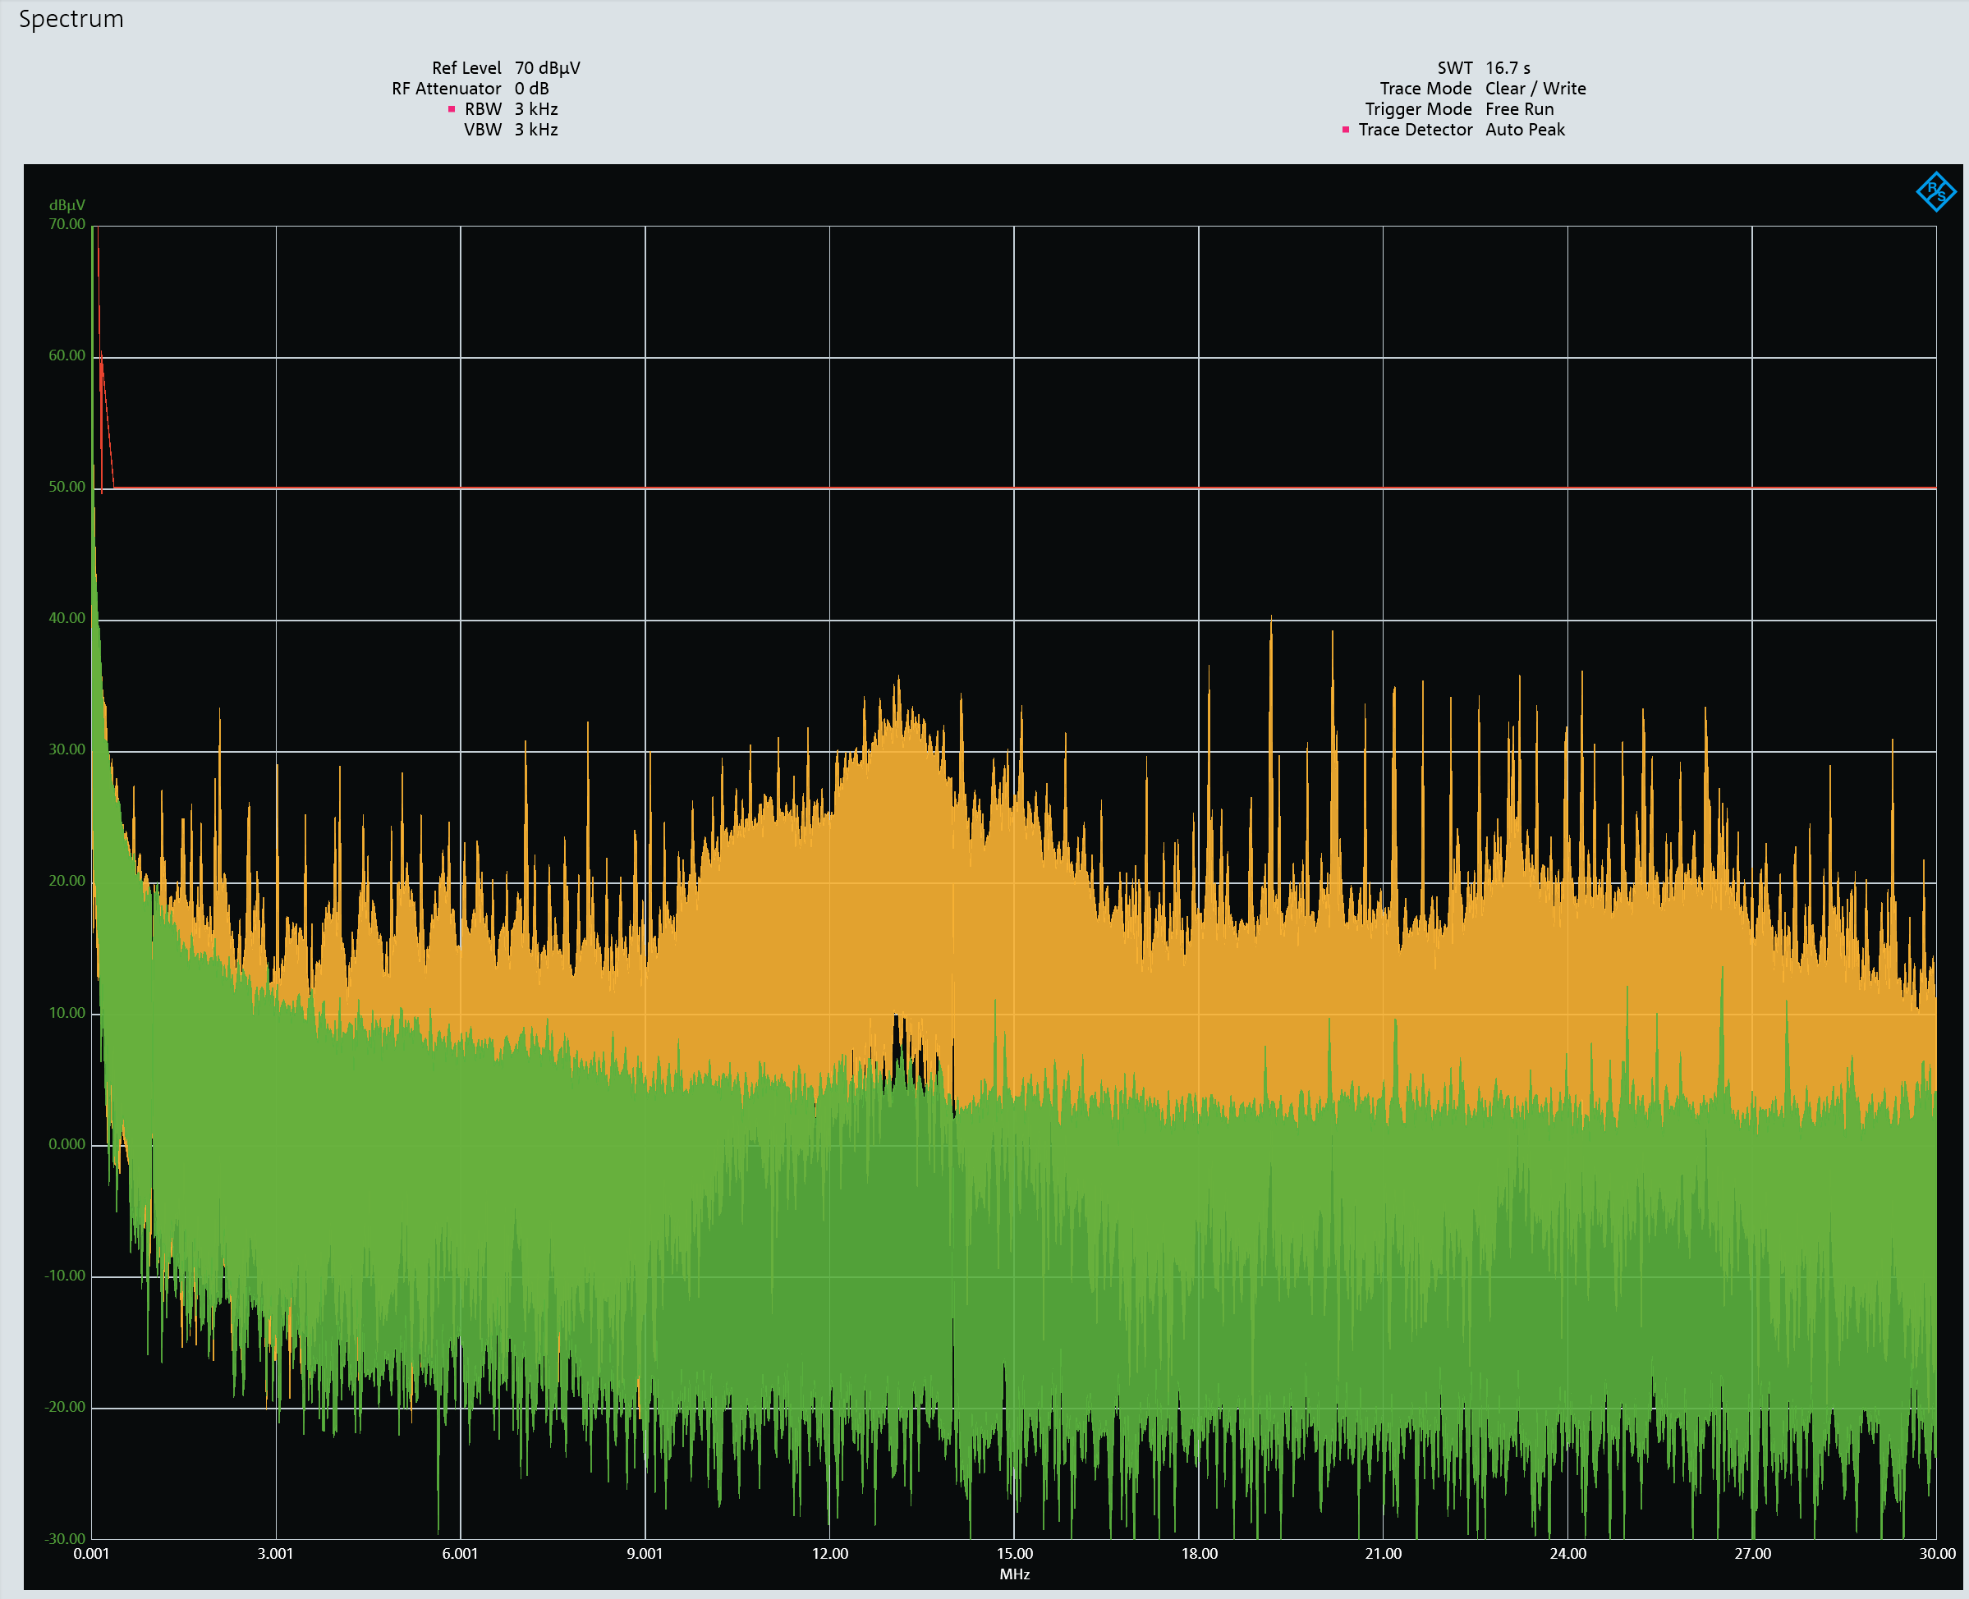
Task: Open the Trace Detector Auto Peak setting
Action: (1525, 130)
